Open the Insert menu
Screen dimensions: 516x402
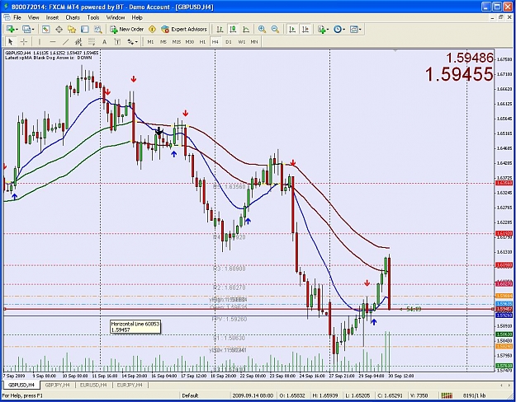pyautogui.click(x=52, y=17)
